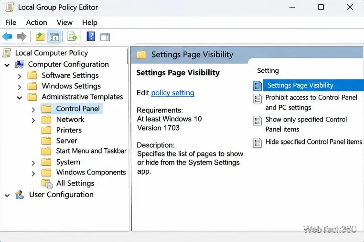This screenshot has height=242, width=364.
Task: Select the User Configuration label
Action: [61, 195]
